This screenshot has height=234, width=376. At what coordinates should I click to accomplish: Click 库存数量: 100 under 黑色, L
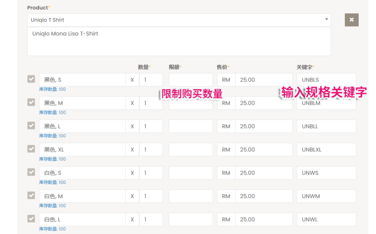click(52, 136)
